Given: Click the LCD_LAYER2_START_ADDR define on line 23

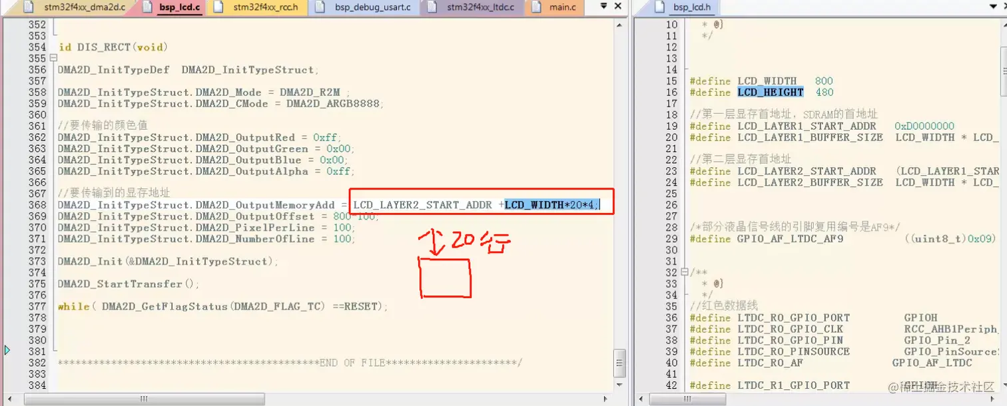Looking at the screenshot, I should 844,172.
